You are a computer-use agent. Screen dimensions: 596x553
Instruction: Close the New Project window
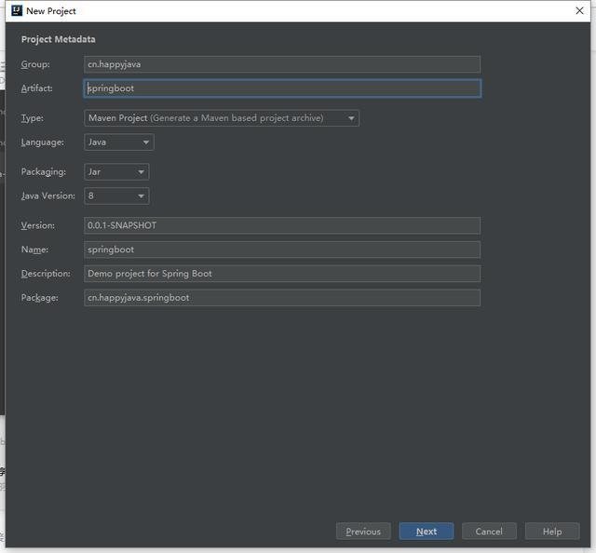[x=579, y=10]
